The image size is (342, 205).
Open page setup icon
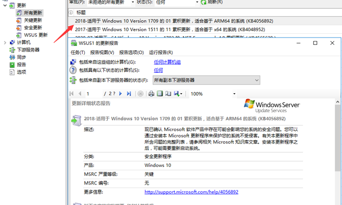coord(168,94)
